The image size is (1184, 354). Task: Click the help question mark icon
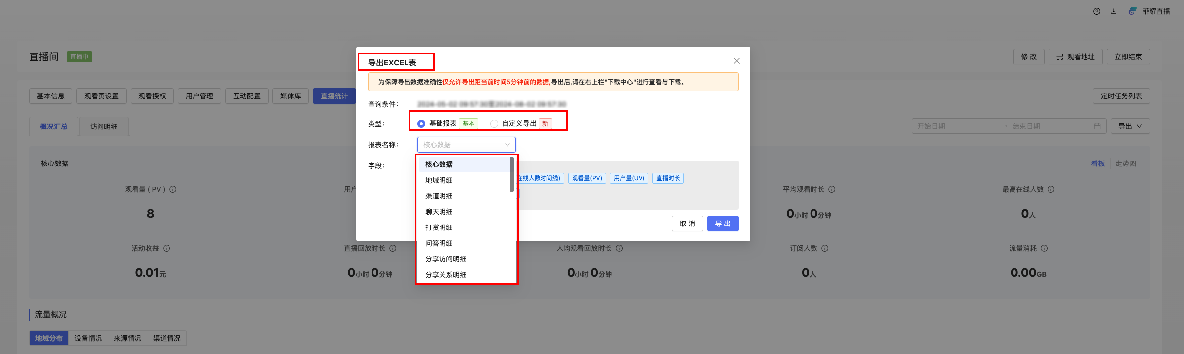1096,11
